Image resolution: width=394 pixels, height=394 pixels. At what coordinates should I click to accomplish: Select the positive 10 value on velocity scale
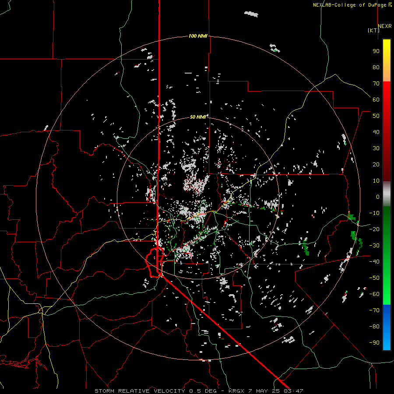[376, 181]
